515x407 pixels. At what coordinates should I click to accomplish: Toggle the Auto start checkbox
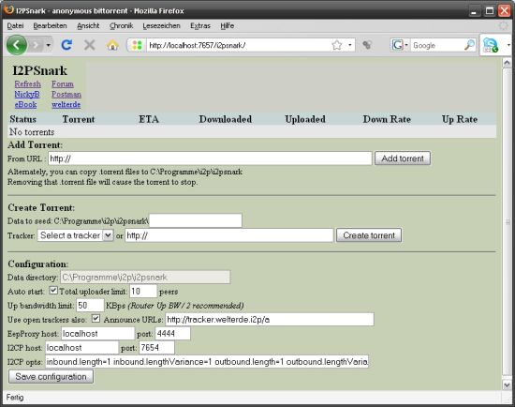pos(53,291)
